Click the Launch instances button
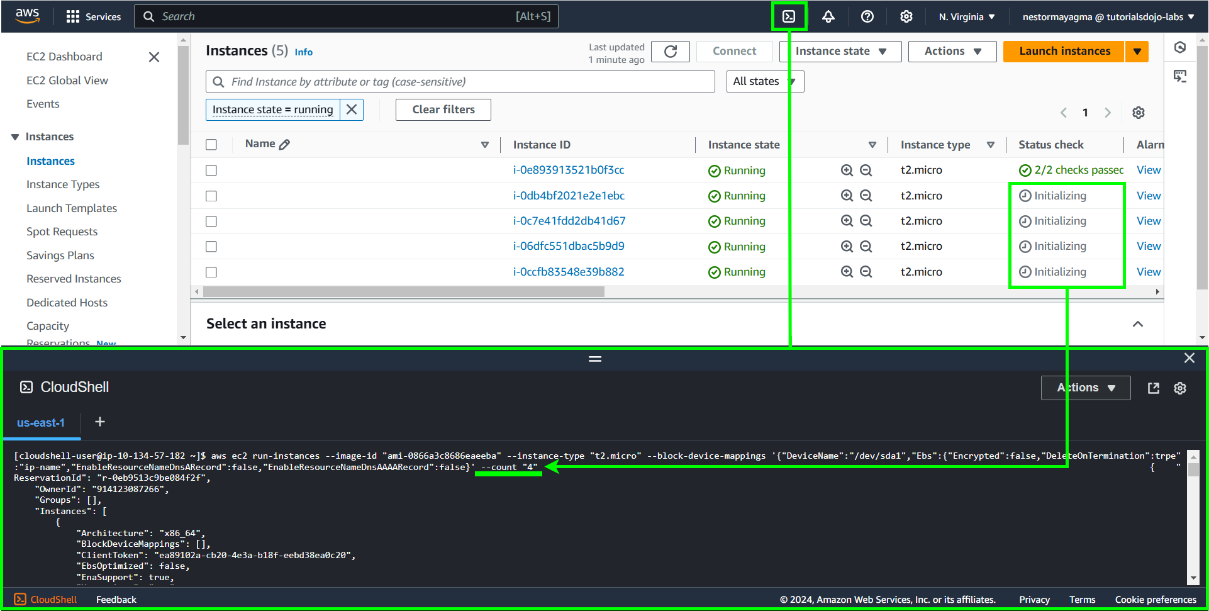The width and height of the screenshot is (1209, 611). (x=1064, y=52)
